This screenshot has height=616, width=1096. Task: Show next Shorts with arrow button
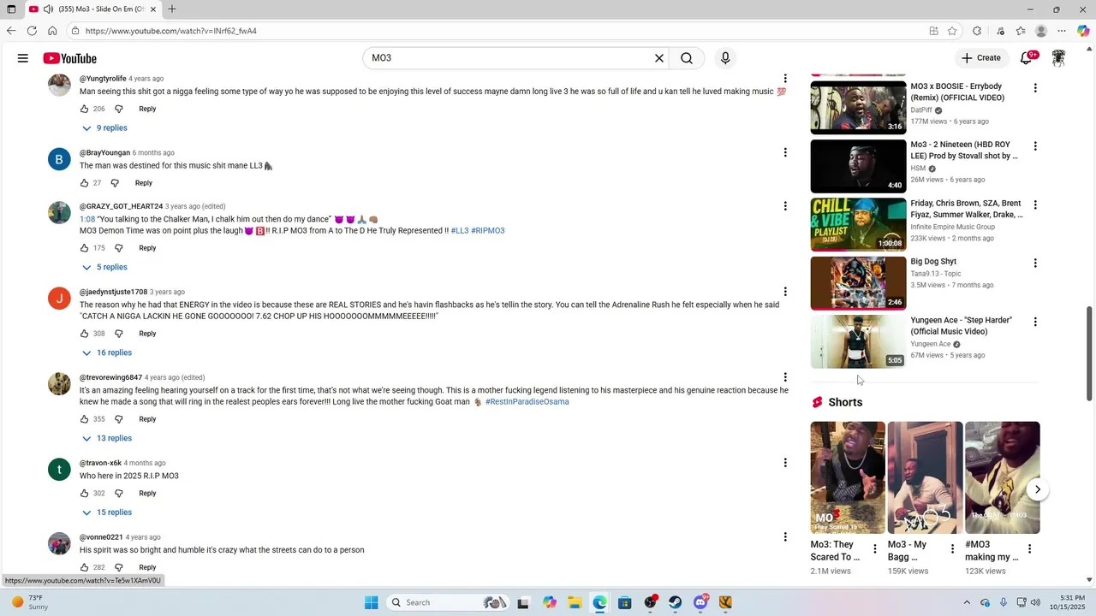click(1037, 489)
